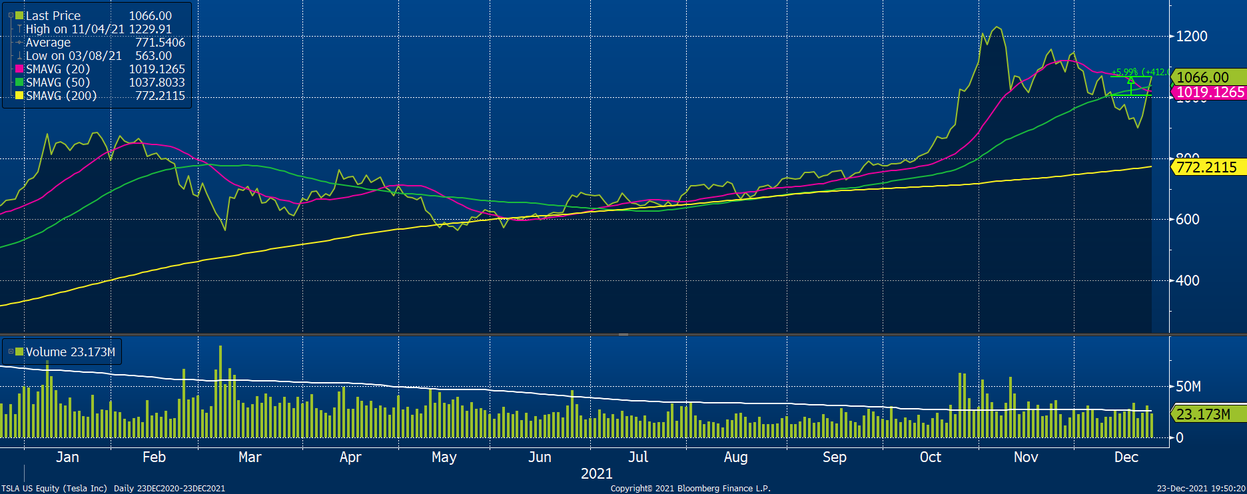Click the Nov label on the time axis

(1026, 457)
